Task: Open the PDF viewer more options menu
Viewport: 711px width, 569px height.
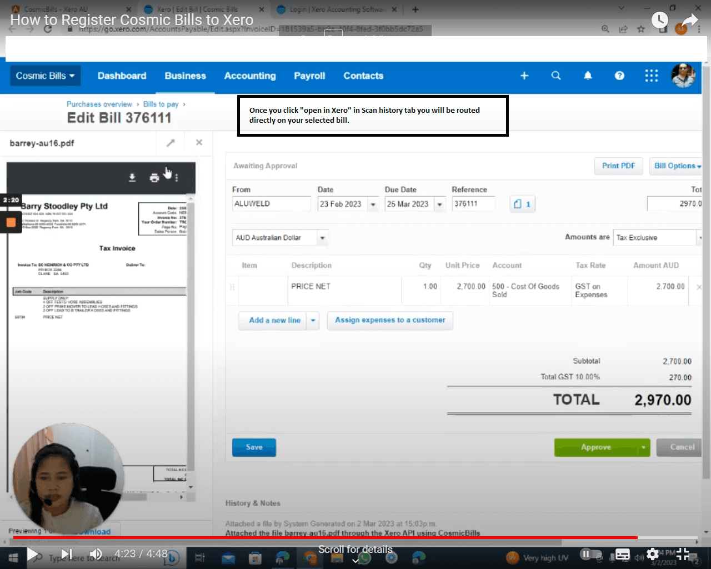Action: pyautogui.click(x=177, y=178)
